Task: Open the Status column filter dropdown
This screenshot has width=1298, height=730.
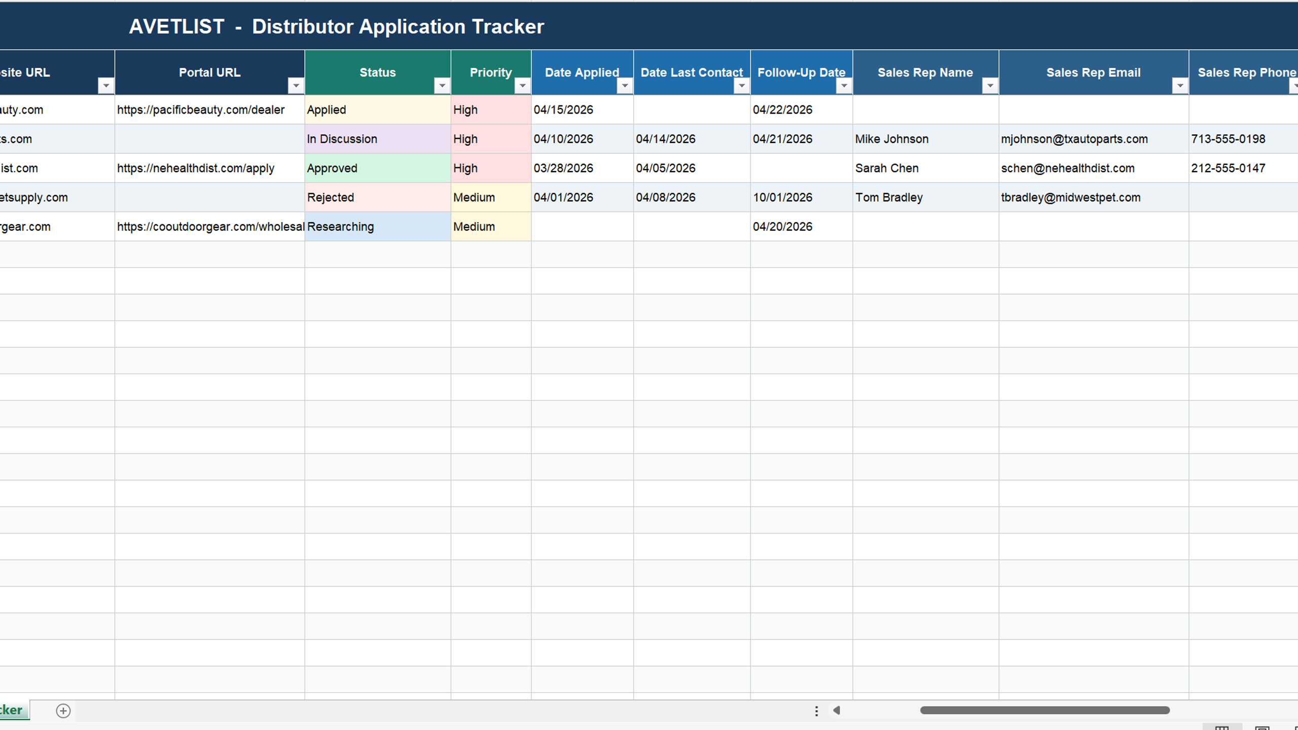Action: pos(442,86)
